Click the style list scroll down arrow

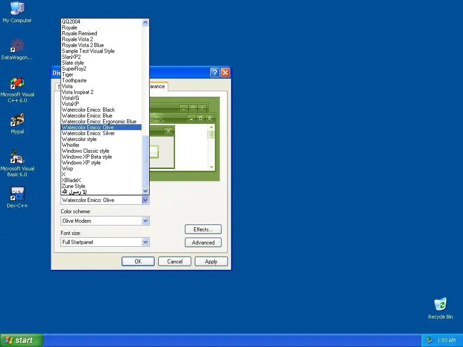click(x=145, y=191)
